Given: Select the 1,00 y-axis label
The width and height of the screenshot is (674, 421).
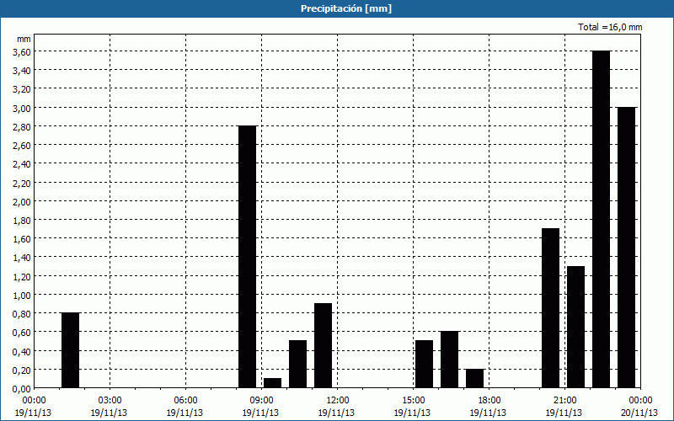Looking at the screenshot, I should tap(22, 296).
